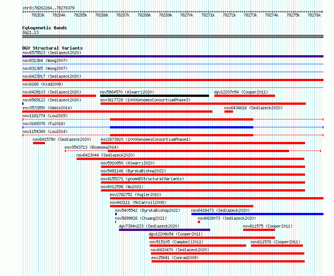Click the 78270k ruler tick label
This screenshot has width=334, height=276.
tap(187, 15)
